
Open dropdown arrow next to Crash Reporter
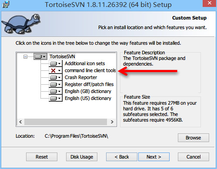[x=59, y=77]
